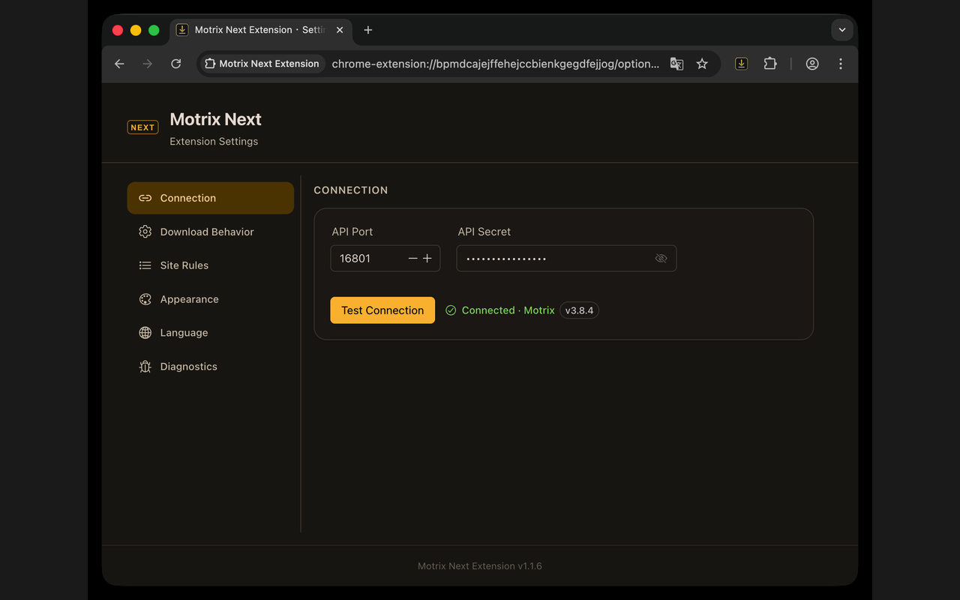Close the Motrix Next Extension tab
Screen dimensions: 960x600
coord(340,30)
